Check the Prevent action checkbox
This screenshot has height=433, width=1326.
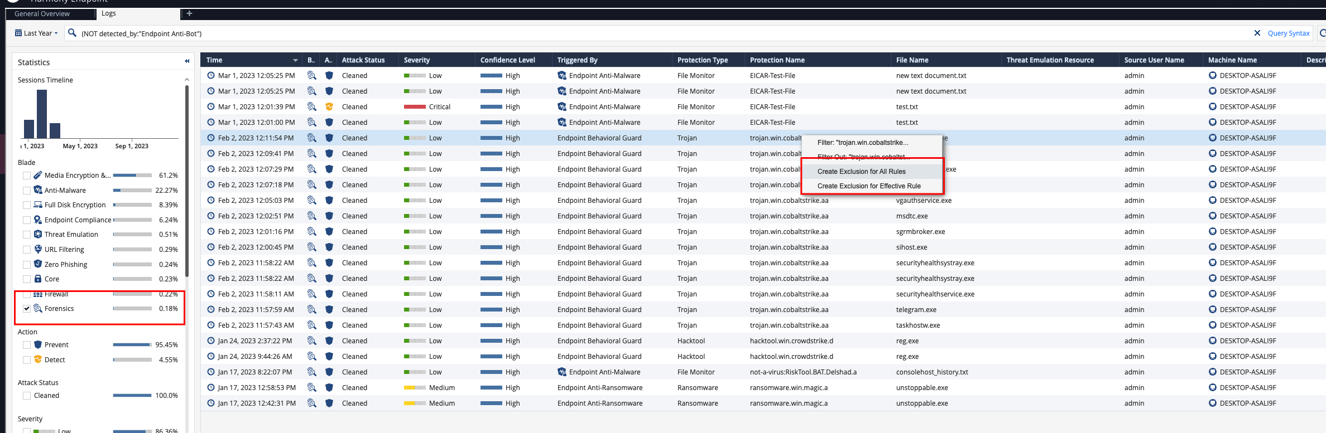tap(27, 345)
